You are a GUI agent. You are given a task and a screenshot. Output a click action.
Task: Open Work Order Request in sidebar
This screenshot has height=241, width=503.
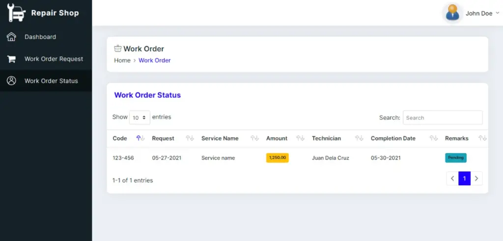pos(46,59)
